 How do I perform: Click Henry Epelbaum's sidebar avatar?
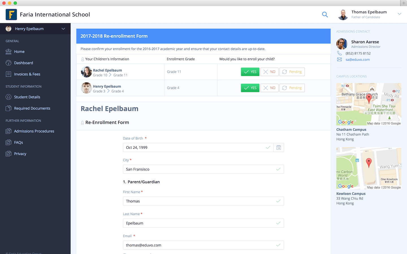click(x=8, y=29)
